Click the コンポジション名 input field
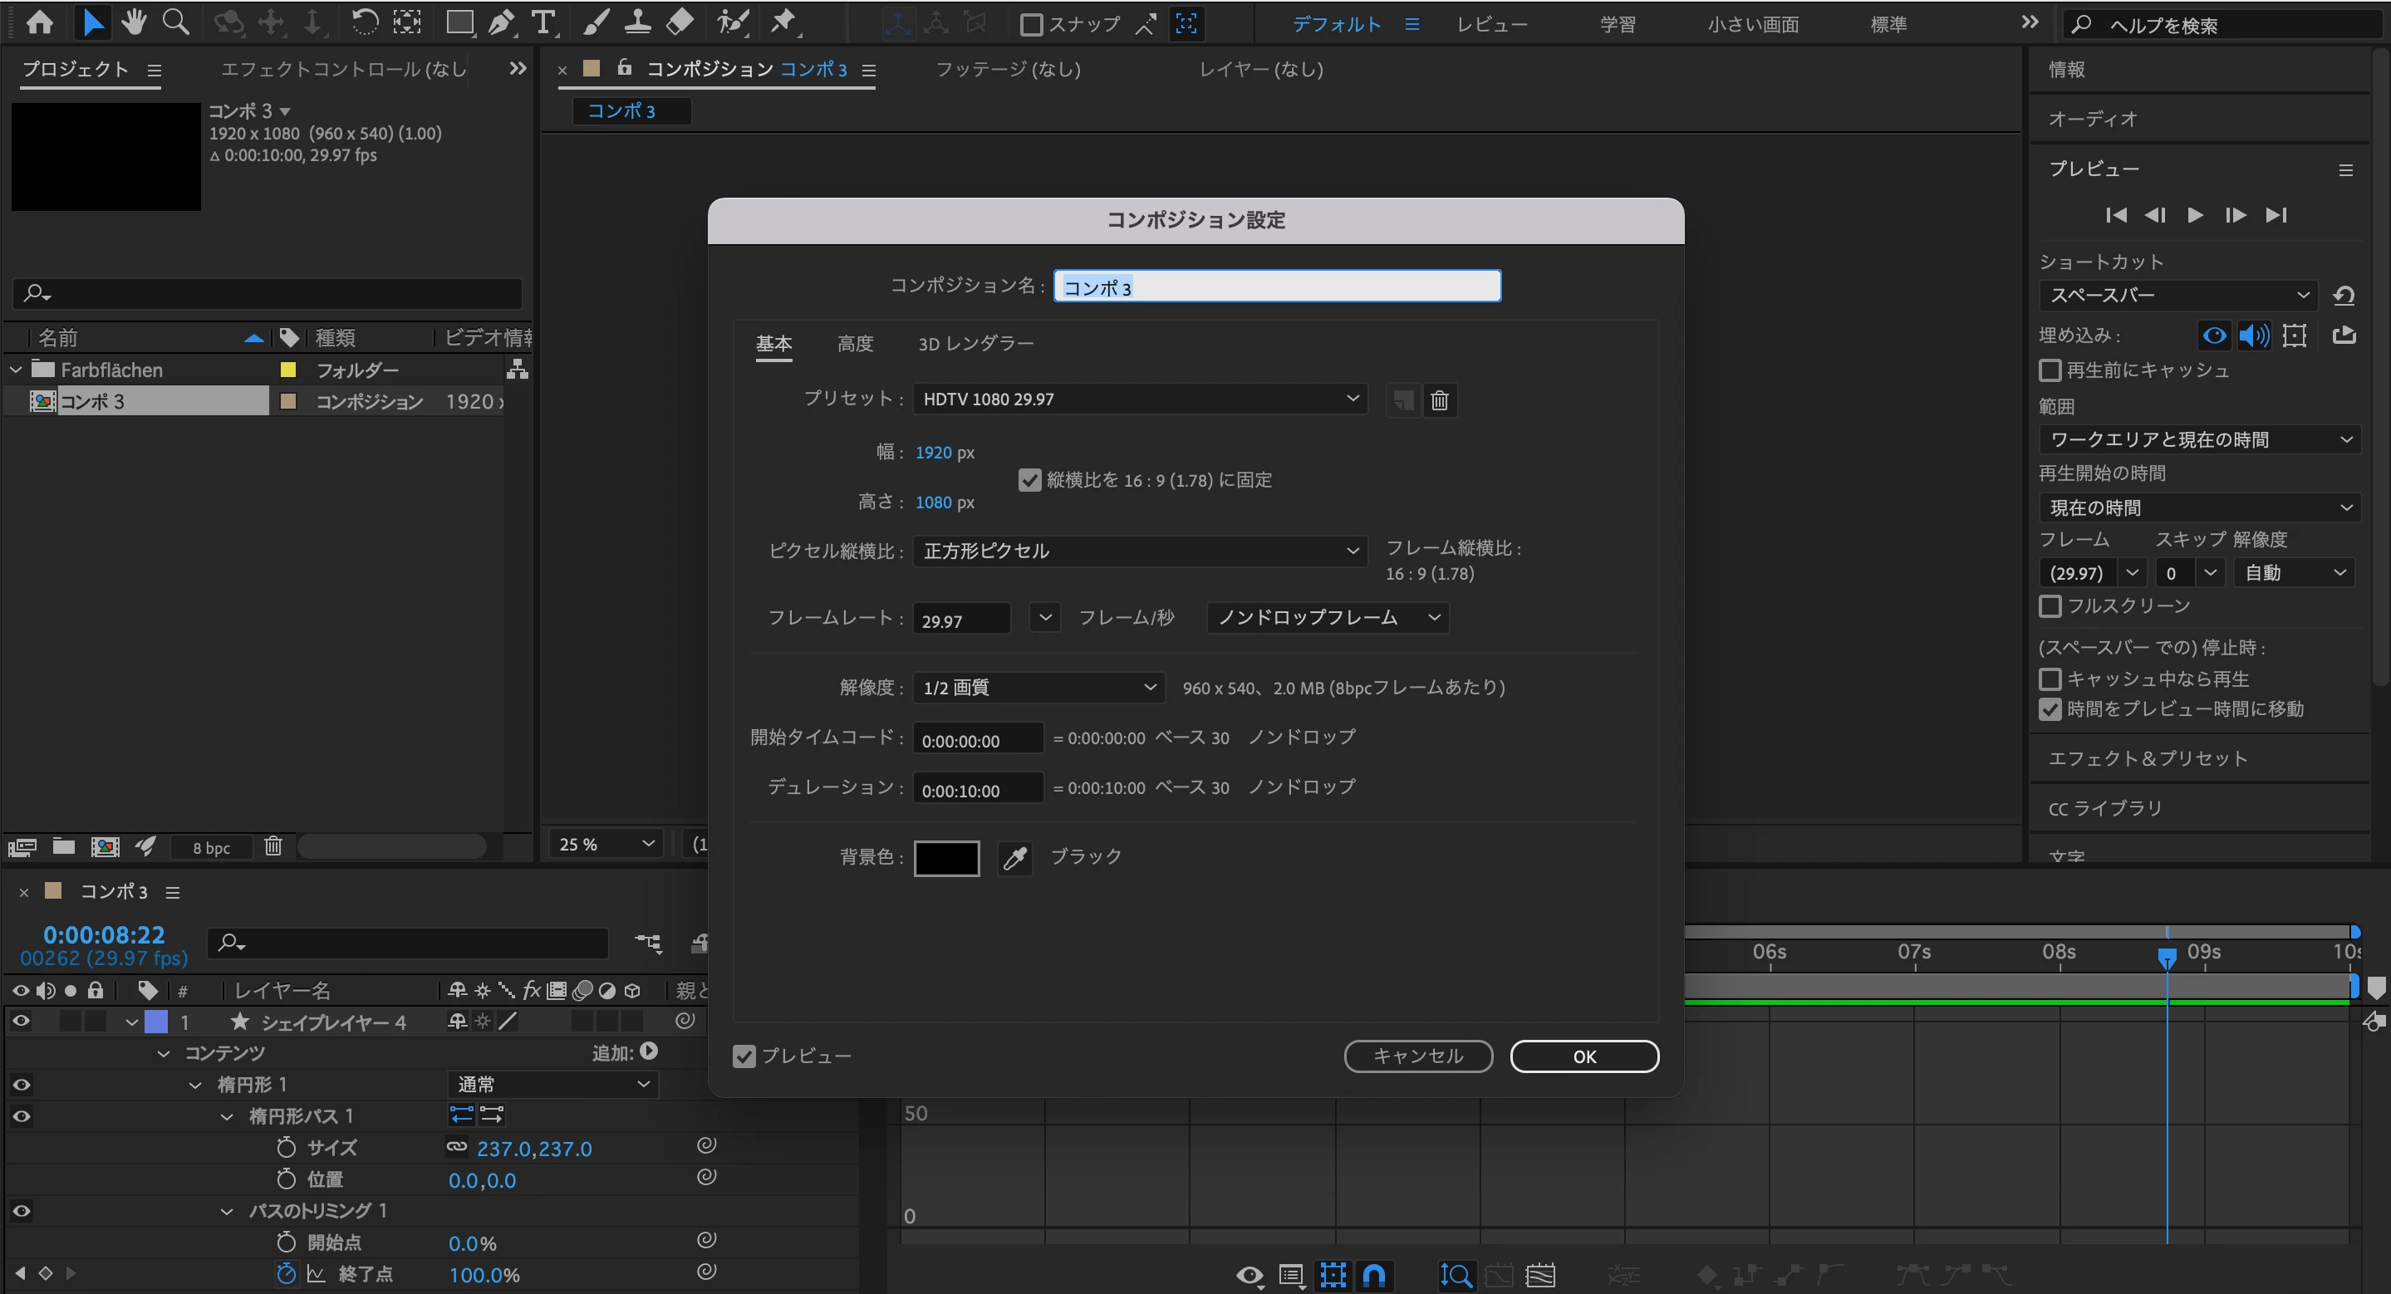Image resolution: width=2391 pixels, height=1294 pixels. (1277, 286)
